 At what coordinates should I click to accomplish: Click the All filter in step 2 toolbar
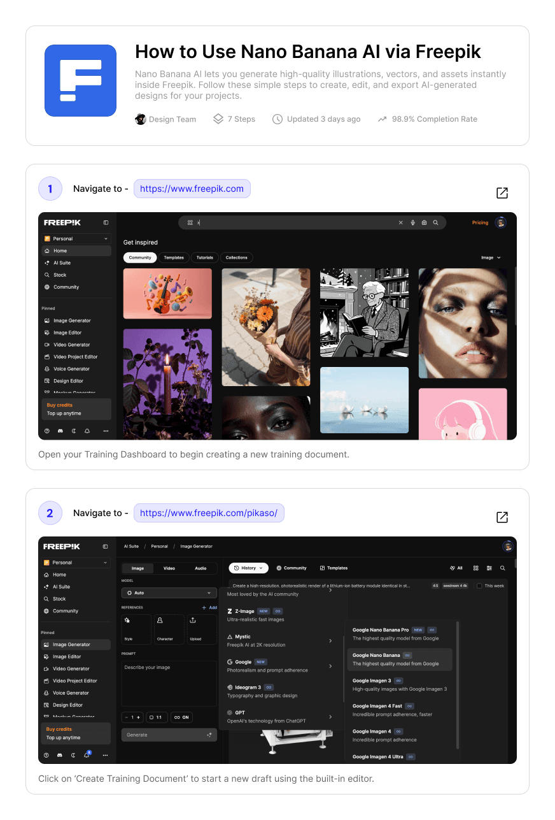pos(456,568)
